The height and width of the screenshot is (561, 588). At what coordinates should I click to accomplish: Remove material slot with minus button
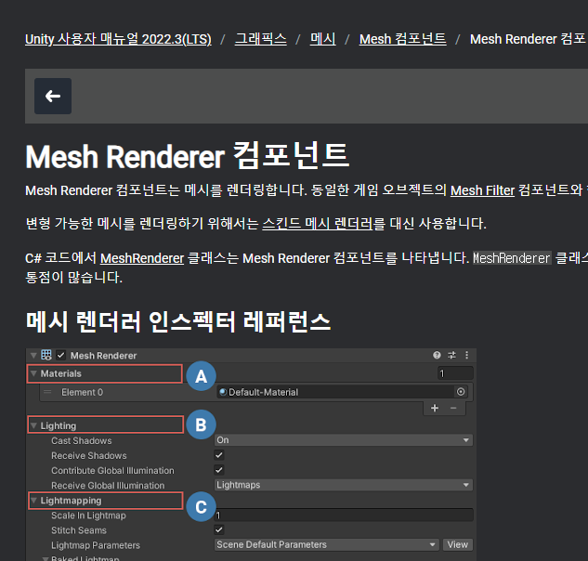tap(453, 408)
